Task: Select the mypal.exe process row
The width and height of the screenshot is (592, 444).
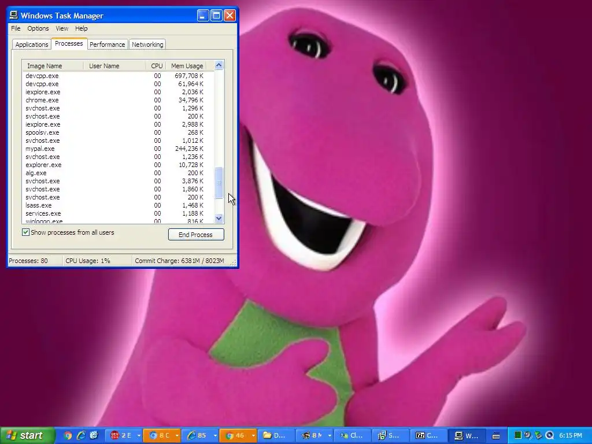Action: 118,149
